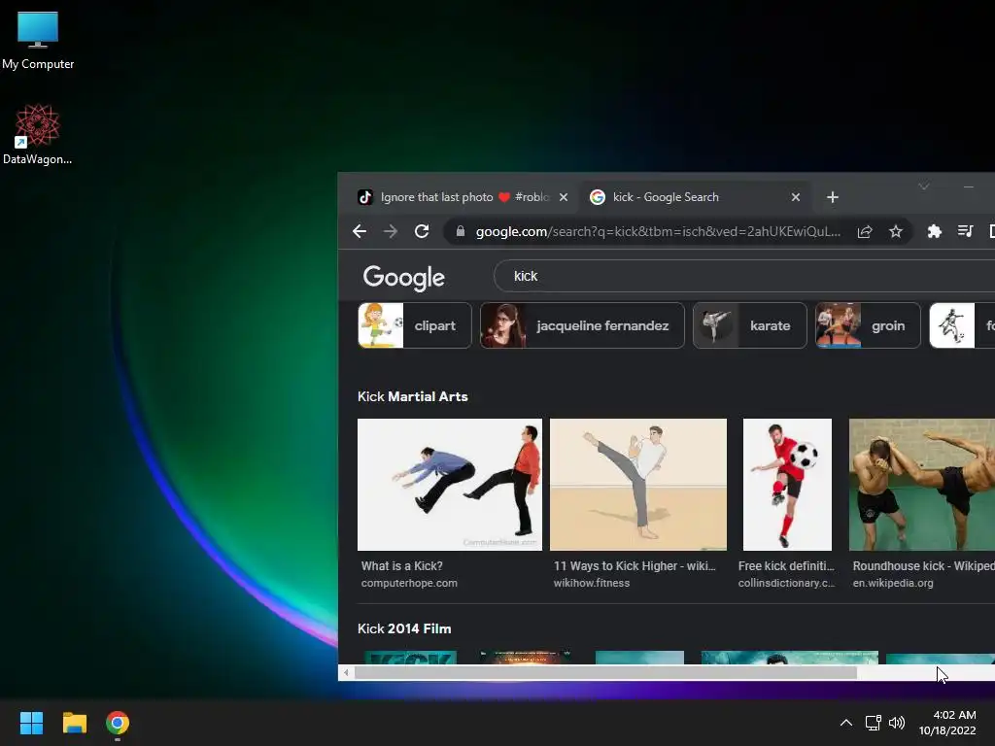Close the kick - Google Search tab
The width and height of the screenshot is (995, 746).
click(795, 197)
